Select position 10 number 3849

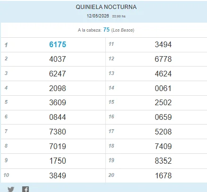coord(58,175)
